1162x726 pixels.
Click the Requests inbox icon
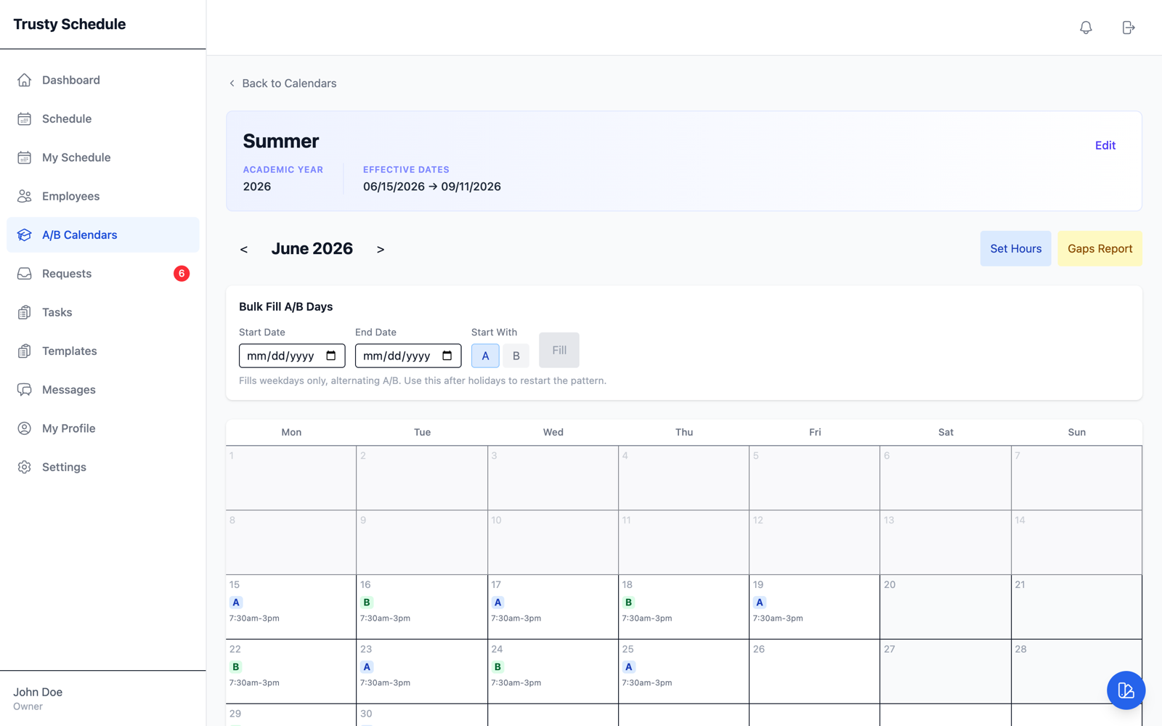click(25, 274)
